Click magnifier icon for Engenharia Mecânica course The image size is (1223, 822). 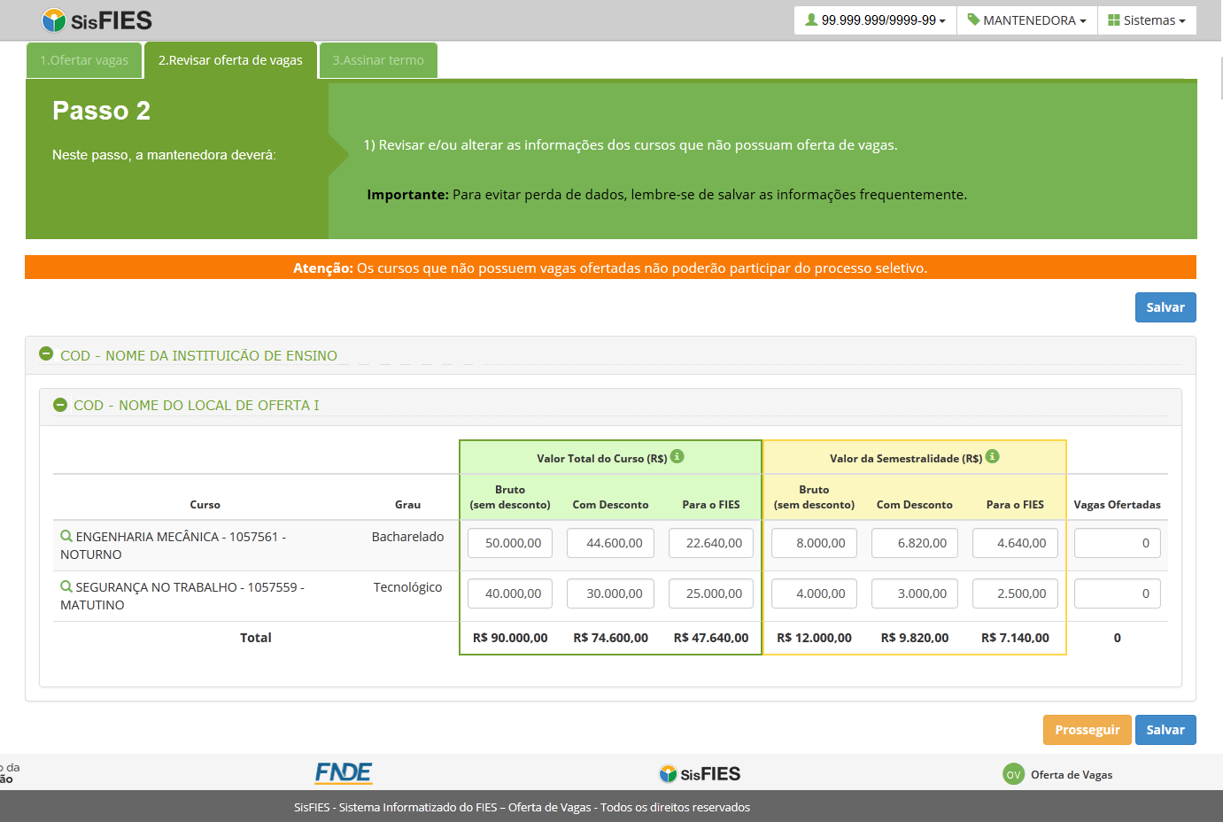(x=66, y=536)
